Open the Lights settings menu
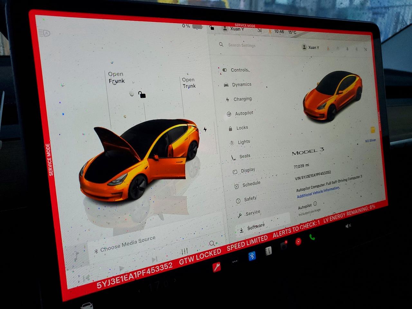 tap(240, 142)
